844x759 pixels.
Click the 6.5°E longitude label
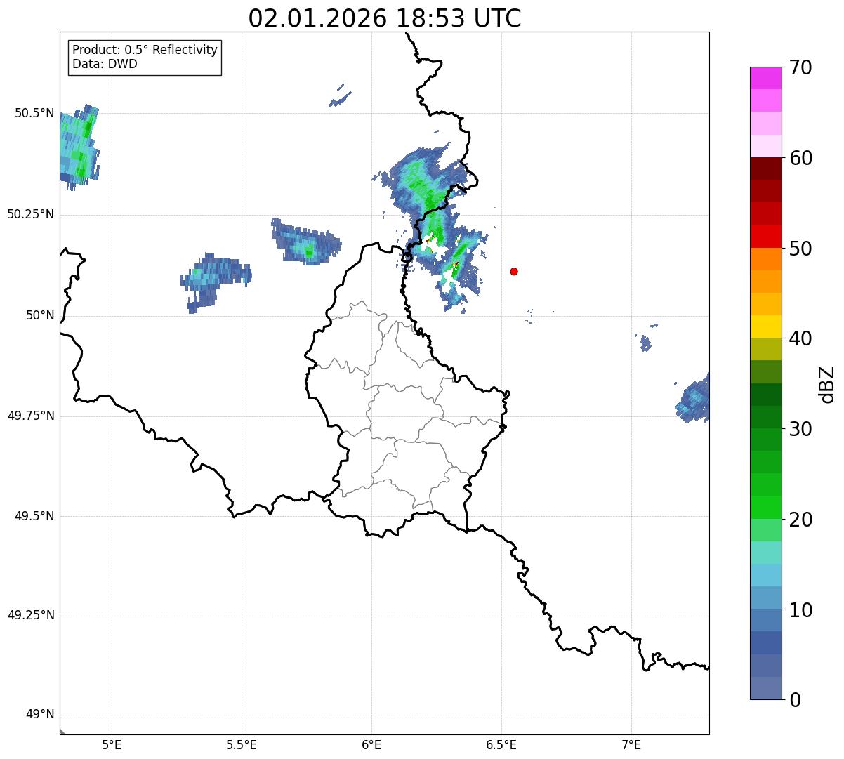[x=501, y=745]
